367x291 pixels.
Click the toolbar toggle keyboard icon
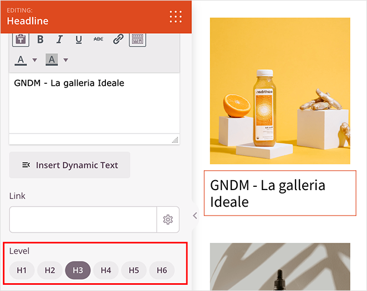click(137, 39)
